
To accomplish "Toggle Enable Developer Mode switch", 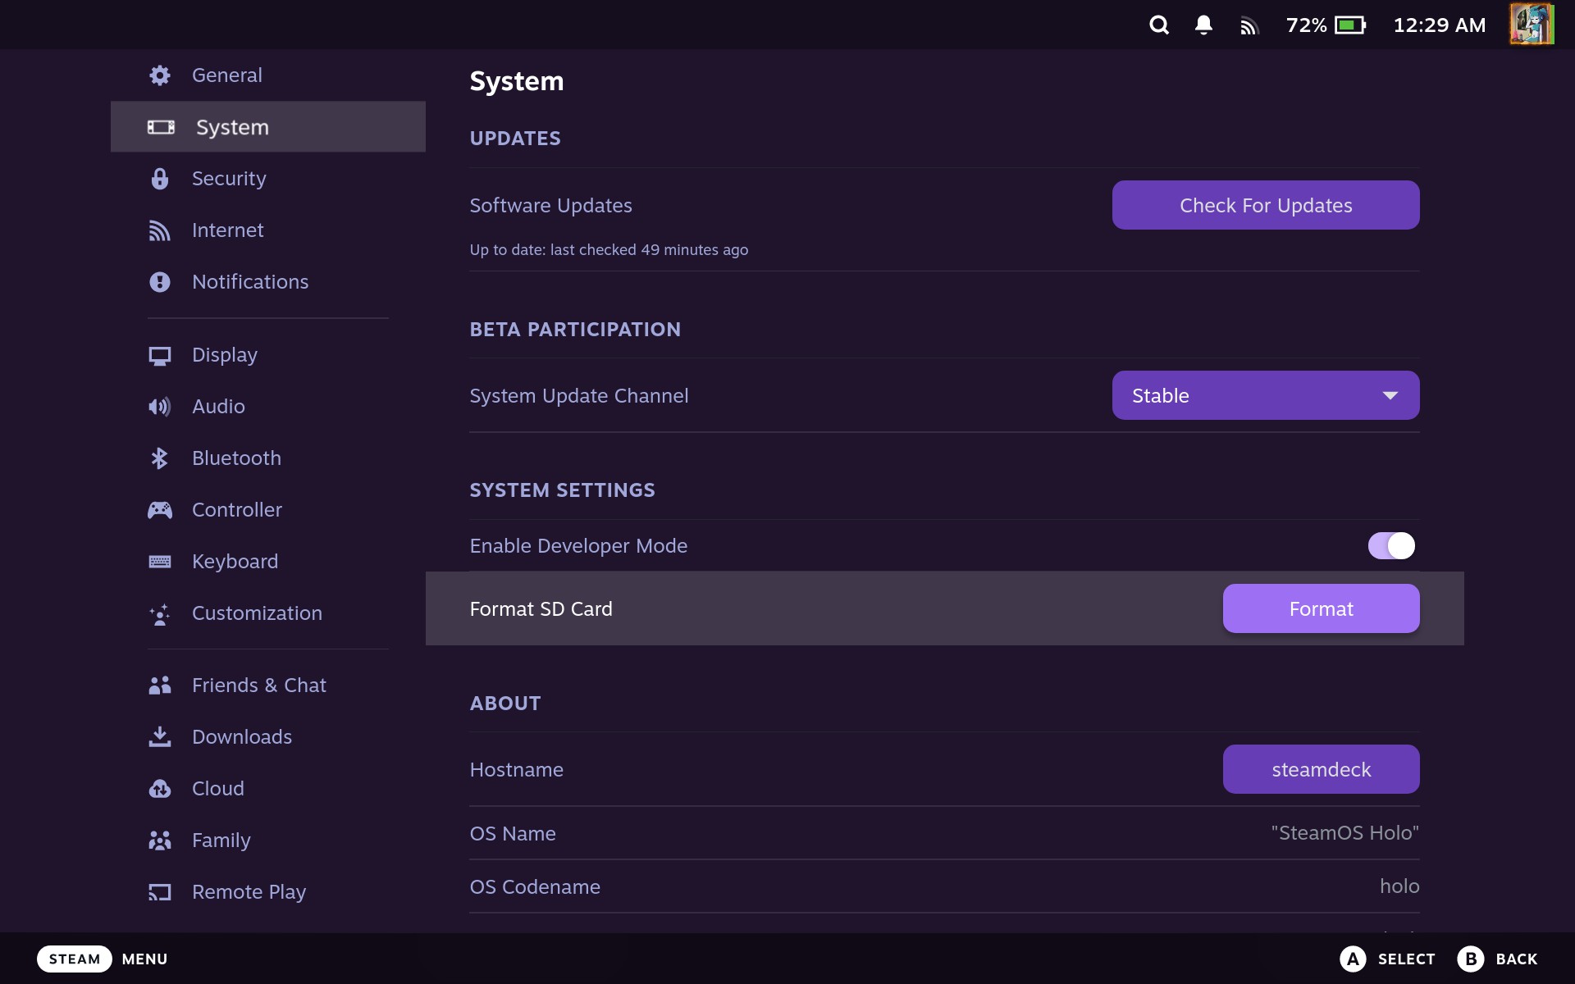I will pyautogui.click(x=1391, y=546).
